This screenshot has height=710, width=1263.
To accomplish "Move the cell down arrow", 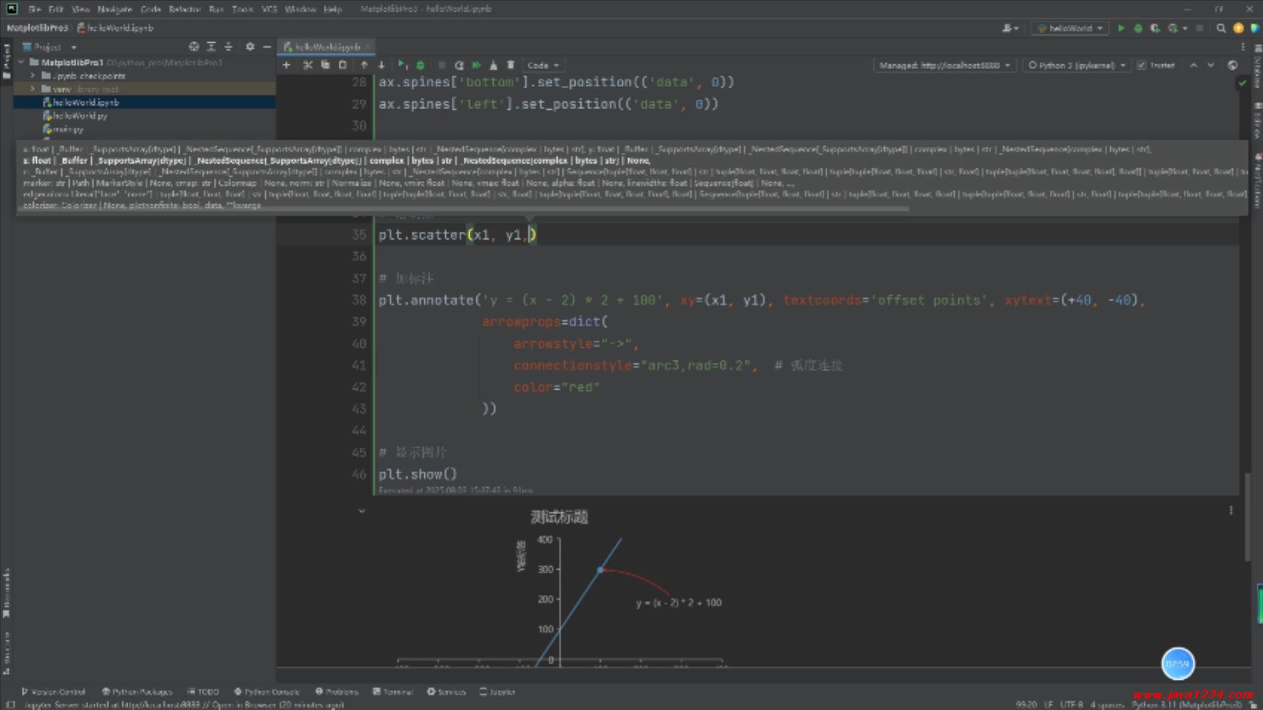I will click(x=382, y=65).
